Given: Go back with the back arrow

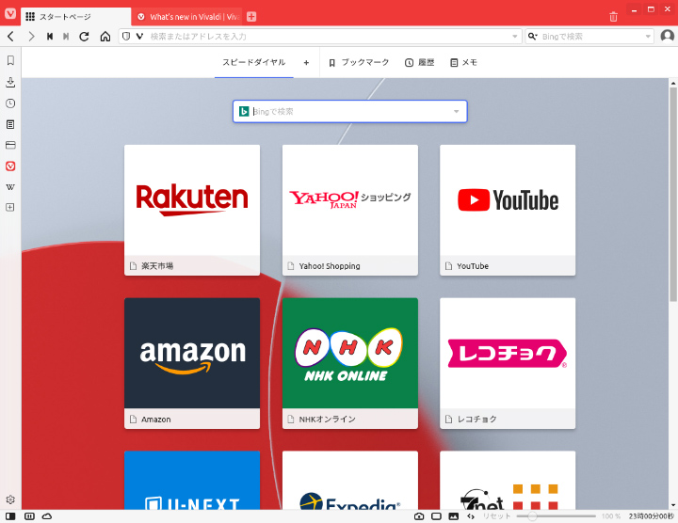Looking at the screenshot, I should click(11, 37).
